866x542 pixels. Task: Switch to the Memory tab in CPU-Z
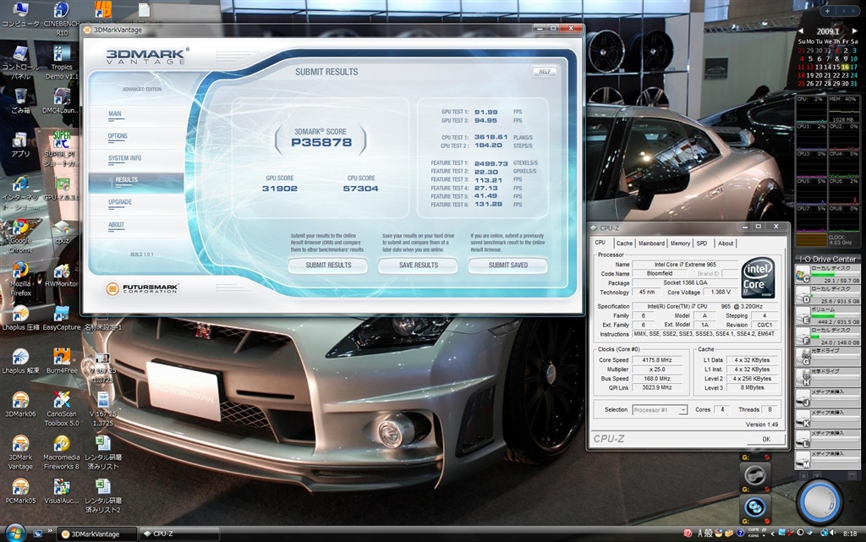680,244
